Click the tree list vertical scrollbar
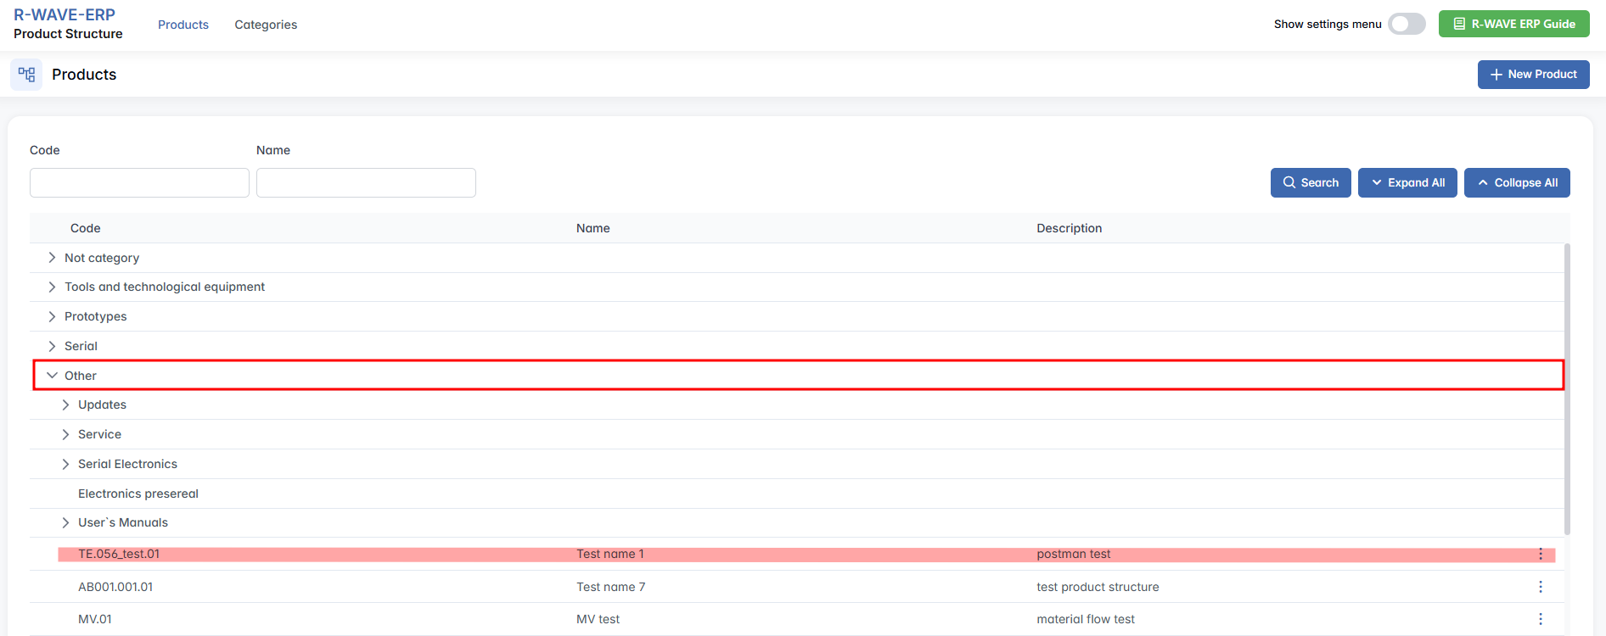This screenshot has width=1606, height=636. coord(1567,388)
